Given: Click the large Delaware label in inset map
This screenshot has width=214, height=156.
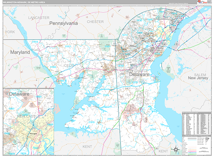Looking at the screenshot, I should [19, 94].
